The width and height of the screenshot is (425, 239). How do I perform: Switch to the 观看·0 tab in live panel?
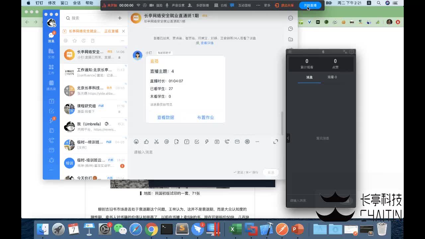tap(332, 77)
